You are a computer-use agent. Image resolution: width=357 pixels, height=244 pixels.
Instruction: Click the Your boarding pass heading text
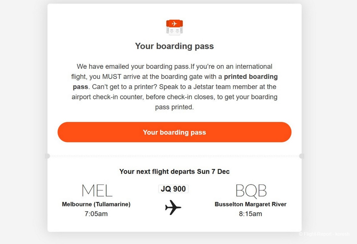[174, 46]
